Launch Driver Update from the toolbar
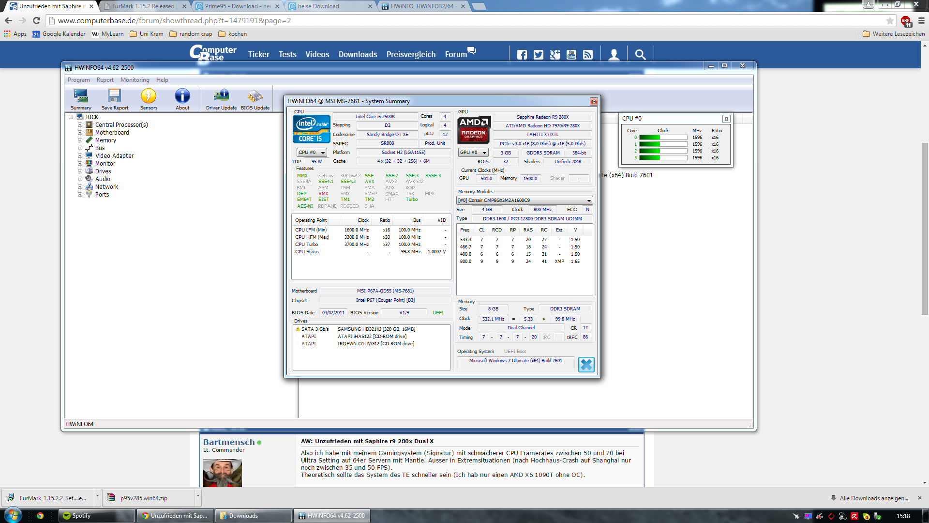929x523 pixels. click(221, 99)
